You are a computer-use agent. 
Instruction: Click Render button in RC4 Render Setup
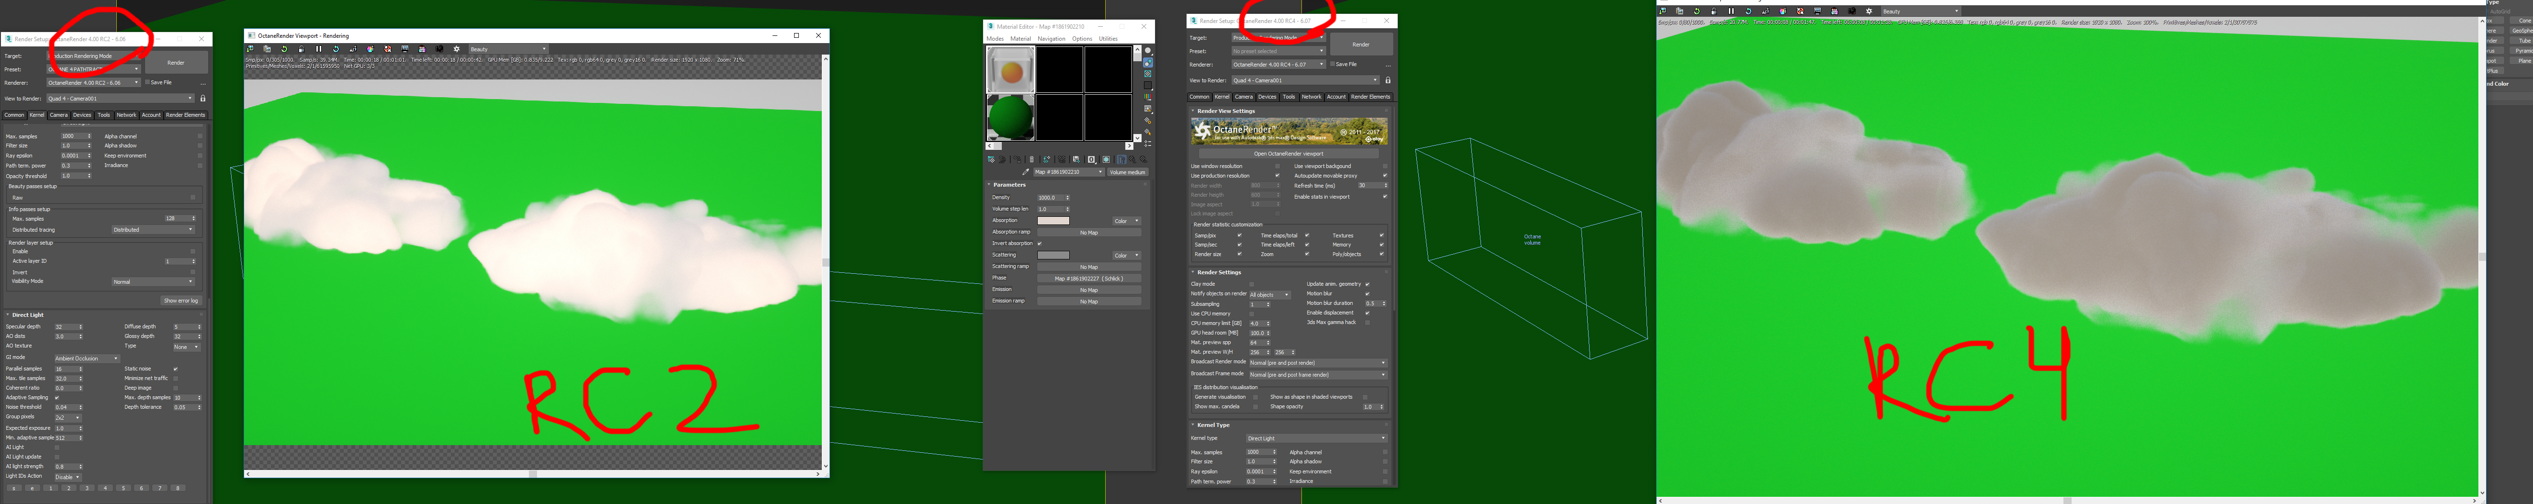[x=1361, y=44]
